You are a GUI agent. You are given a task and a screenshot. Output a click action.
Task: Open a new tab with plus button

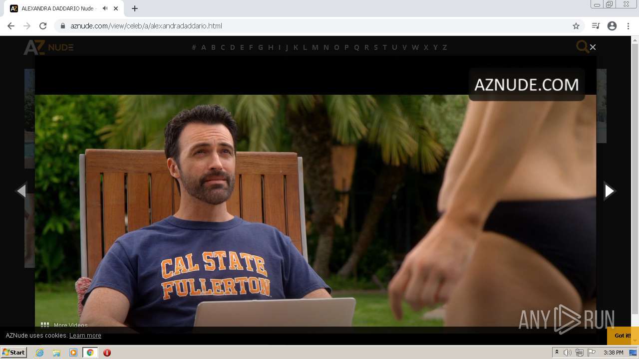pyautogui.click(x=135, y=8)
